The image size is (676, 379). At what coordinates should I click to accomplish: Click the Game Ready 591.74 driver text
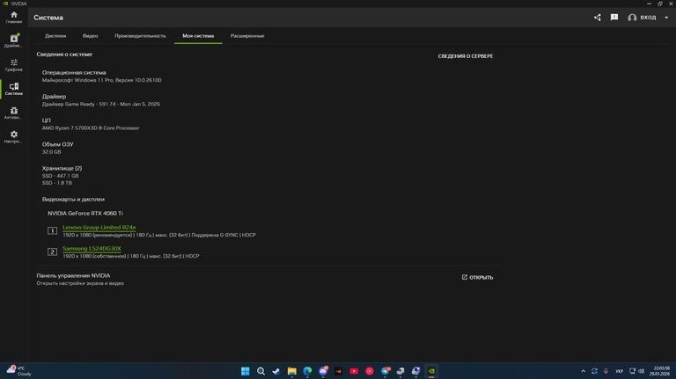point(101,105)
